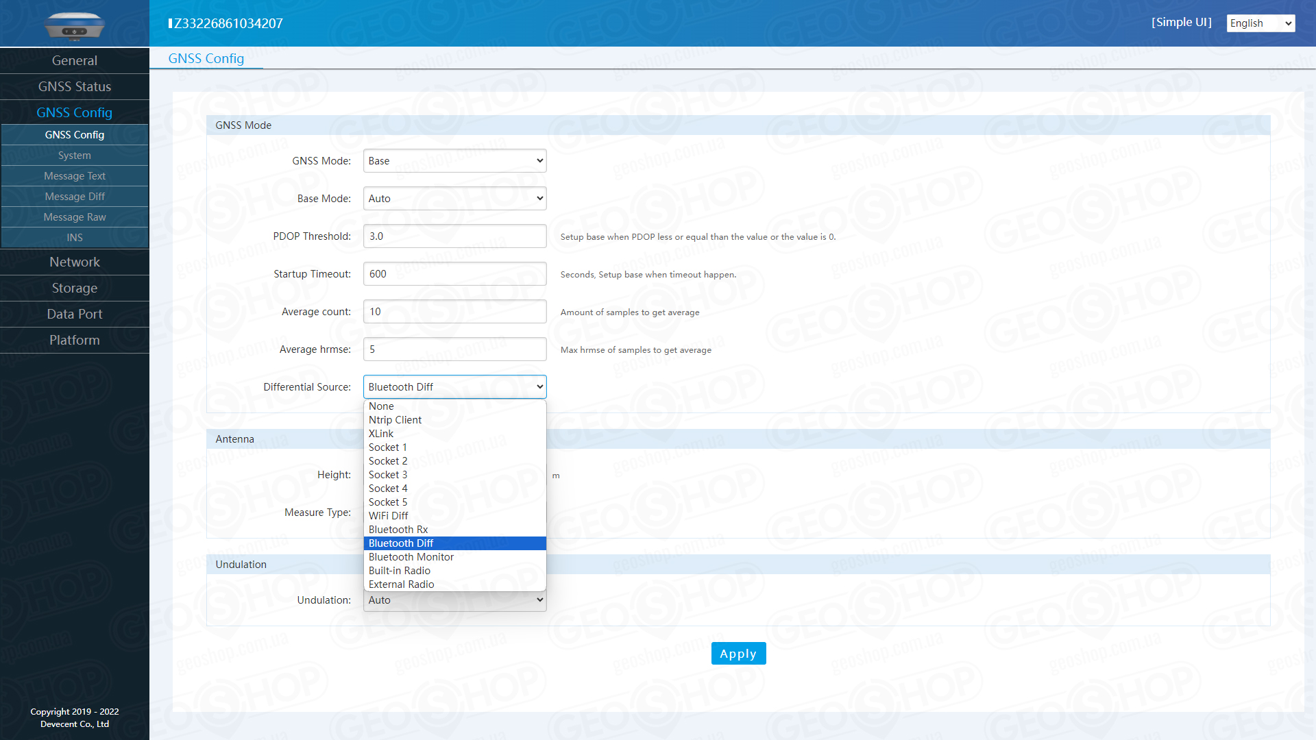Select the GNSS Config submenu item
Image resolution: width=1316 pixels, height=740 pixels.
point(74,135)
